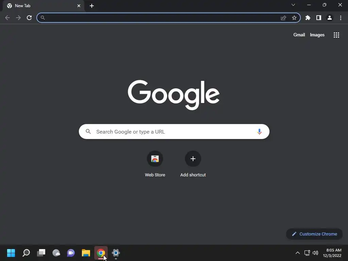
Task: Open a new tab with plus button
Action: point(92,6)
